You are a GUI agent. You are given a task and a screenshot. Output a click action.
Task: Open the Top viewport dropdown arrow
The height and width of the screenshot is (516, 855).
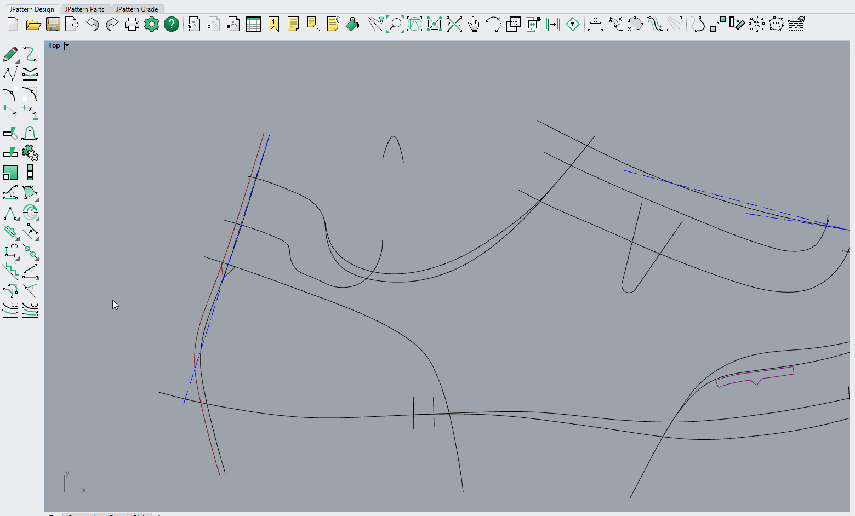pos(67,45)
